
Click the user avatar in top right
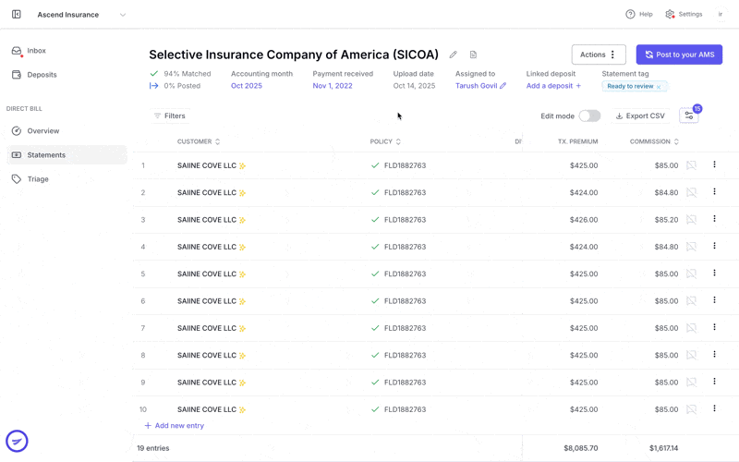(721, 14)
